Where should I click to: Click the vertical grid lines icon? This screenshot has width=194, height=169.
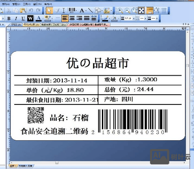point(164,11)
